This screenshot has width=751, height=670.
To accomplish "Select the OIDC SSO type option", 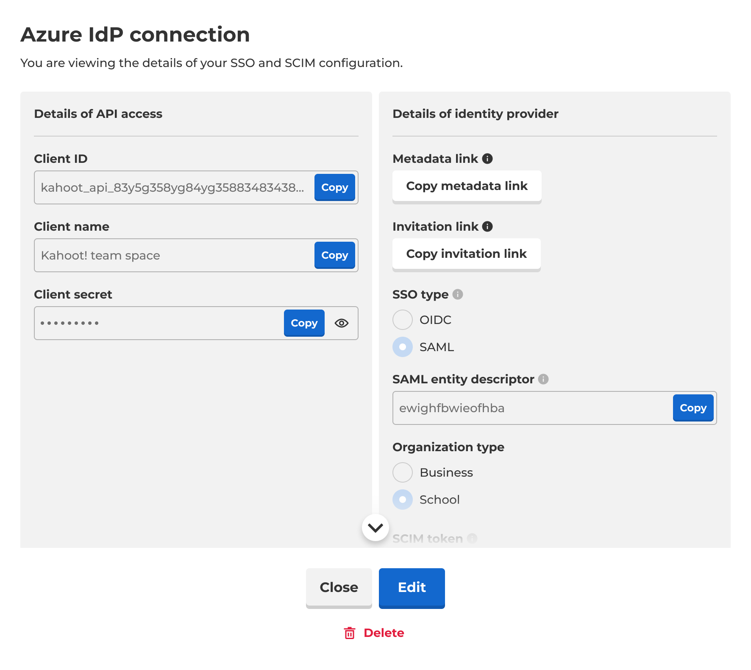I will pyautogui.click(x=402, y=320).
